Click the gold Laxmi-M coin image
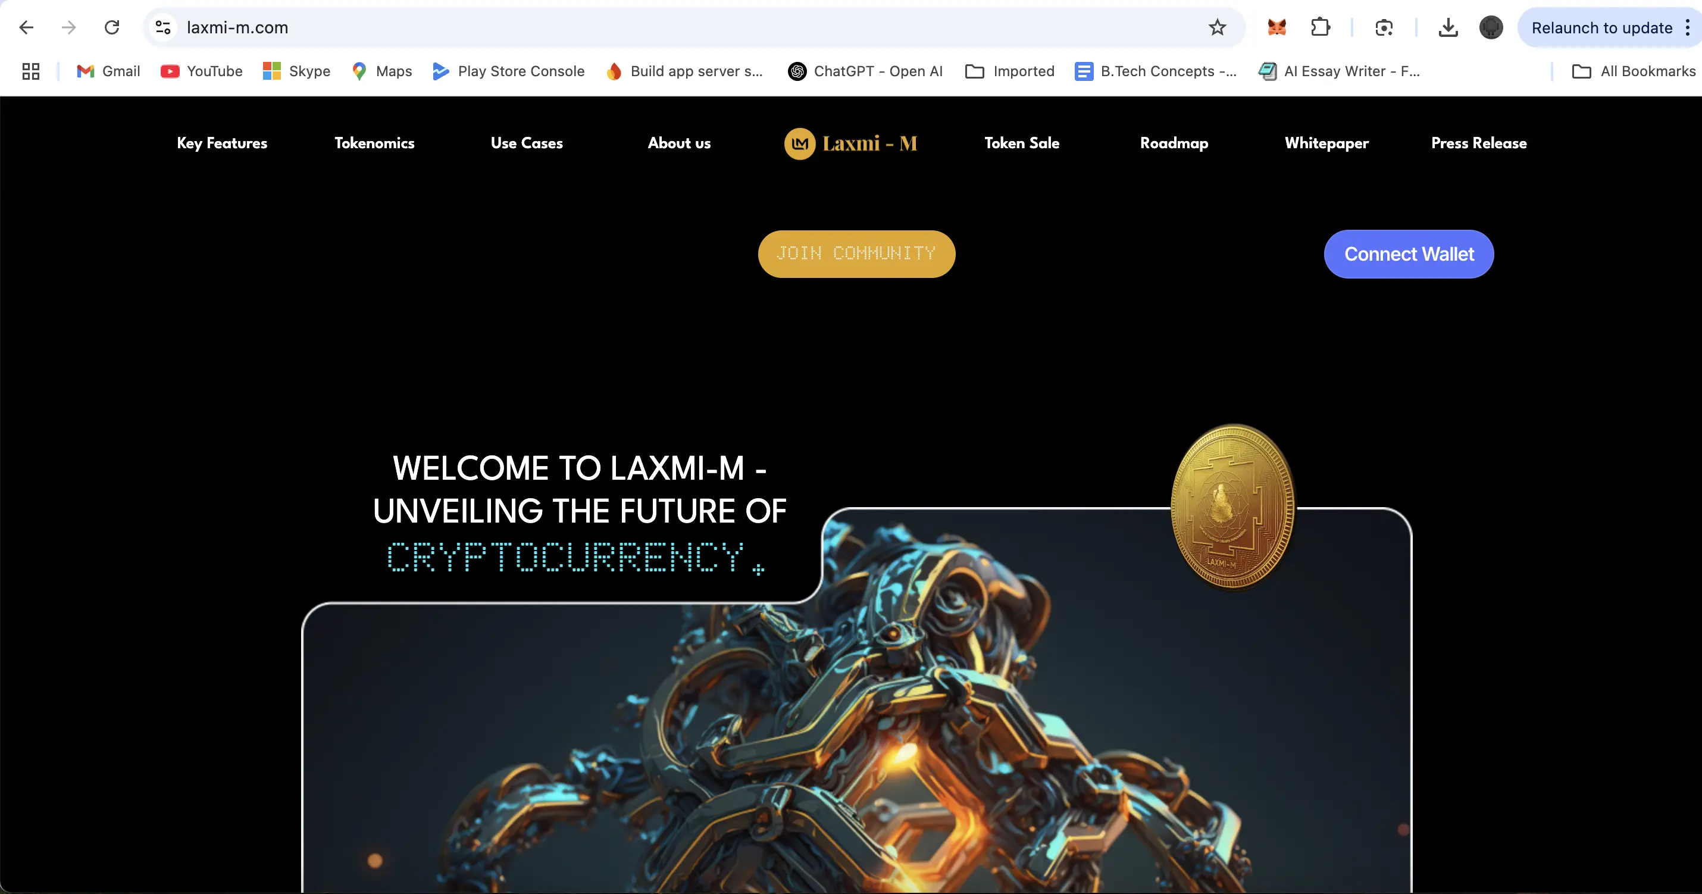The width and height of the screenshot is (1702, 894). point(1233,507)
